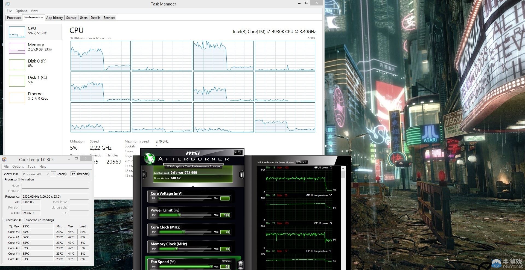Click the Core Voltage slider handle
The height and width of the screenshot is (270, 525).
click(x=159, y=198)
